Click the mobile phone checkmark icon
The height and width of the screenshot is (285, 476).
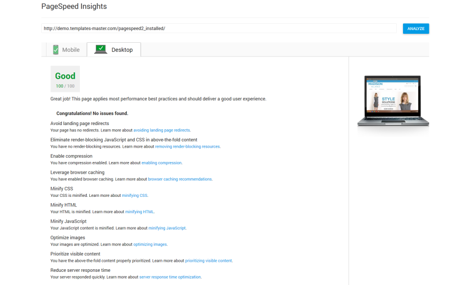(x=56, y=50)
